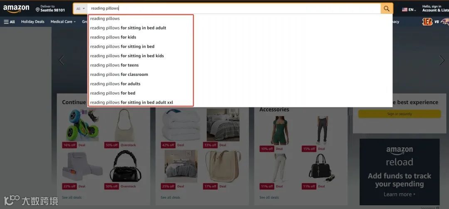
Task: Click the 16% off deal badge
Action: [x=69, y=145]
